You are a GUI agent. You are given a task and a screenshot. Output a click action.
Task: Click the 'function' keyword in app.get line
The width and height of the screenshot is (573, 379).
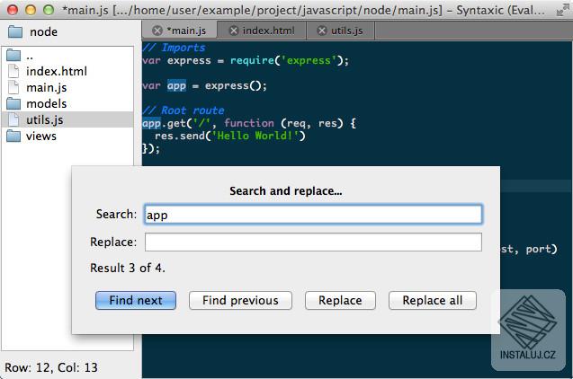pos(249,123)
